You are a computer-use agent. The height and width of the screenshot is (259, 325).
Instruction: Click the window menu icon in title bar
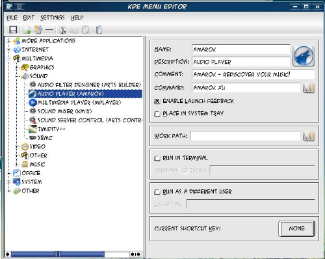click(9, 7)
